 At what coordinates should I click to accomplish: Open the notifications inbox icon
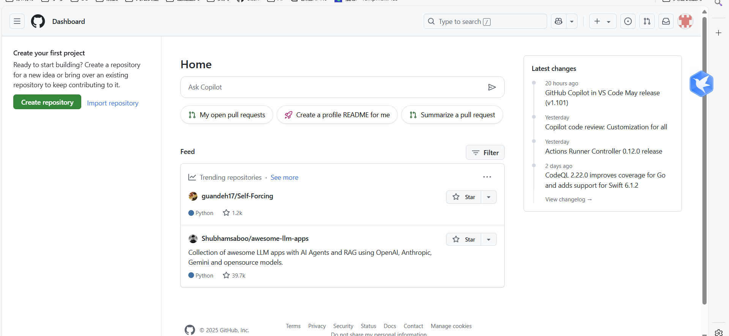pos(666,21)
